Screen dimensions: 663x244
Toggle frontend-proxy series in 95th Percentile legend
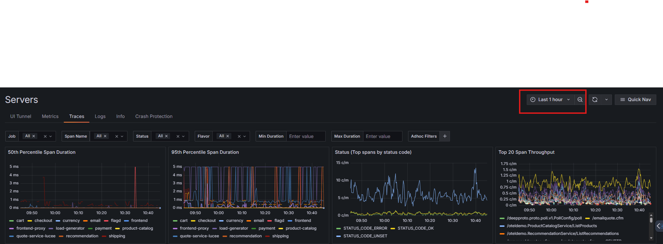pos(194,229)
